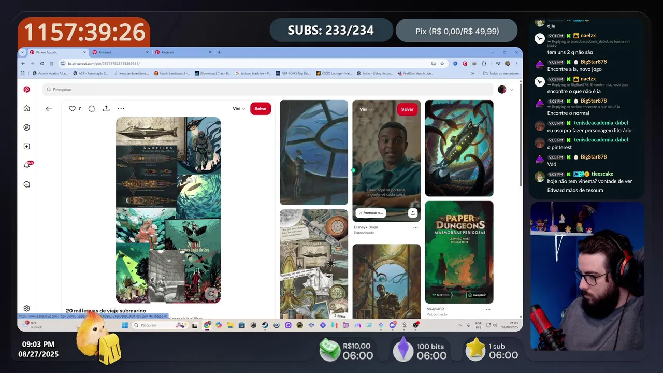This screenshot has width=663, height=373.
Task: Open the settings gear icon in sidebar
Action: (x=27, y=308)
